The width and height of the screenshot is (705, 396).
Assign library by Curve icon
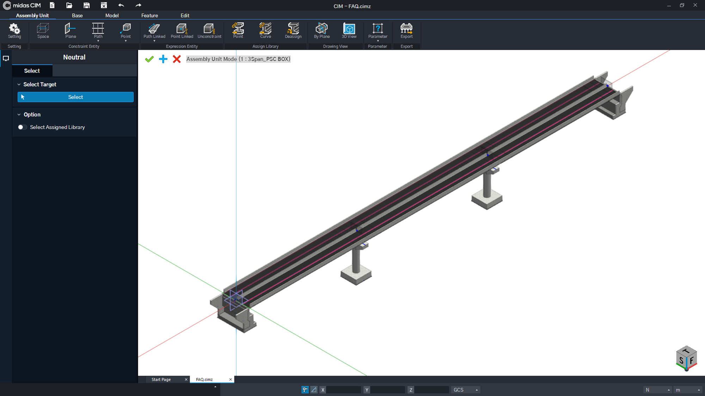[x=265, y=31]
